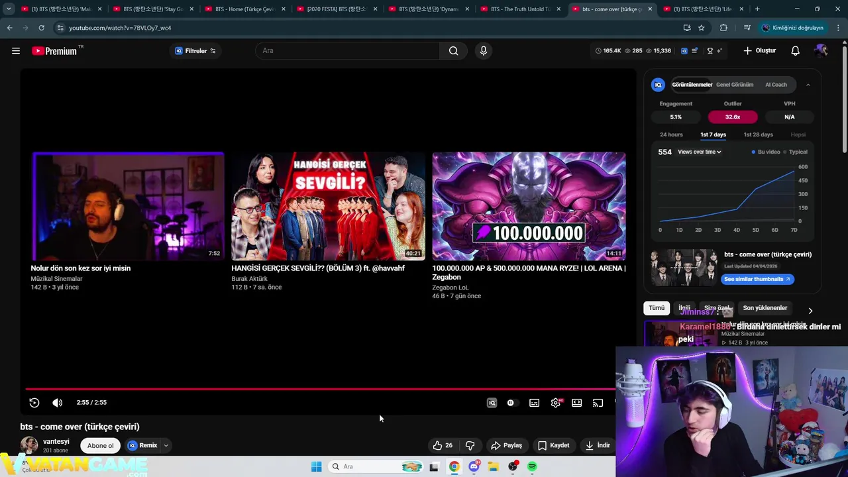Select the Tümü filter chip

pos(656,308)
